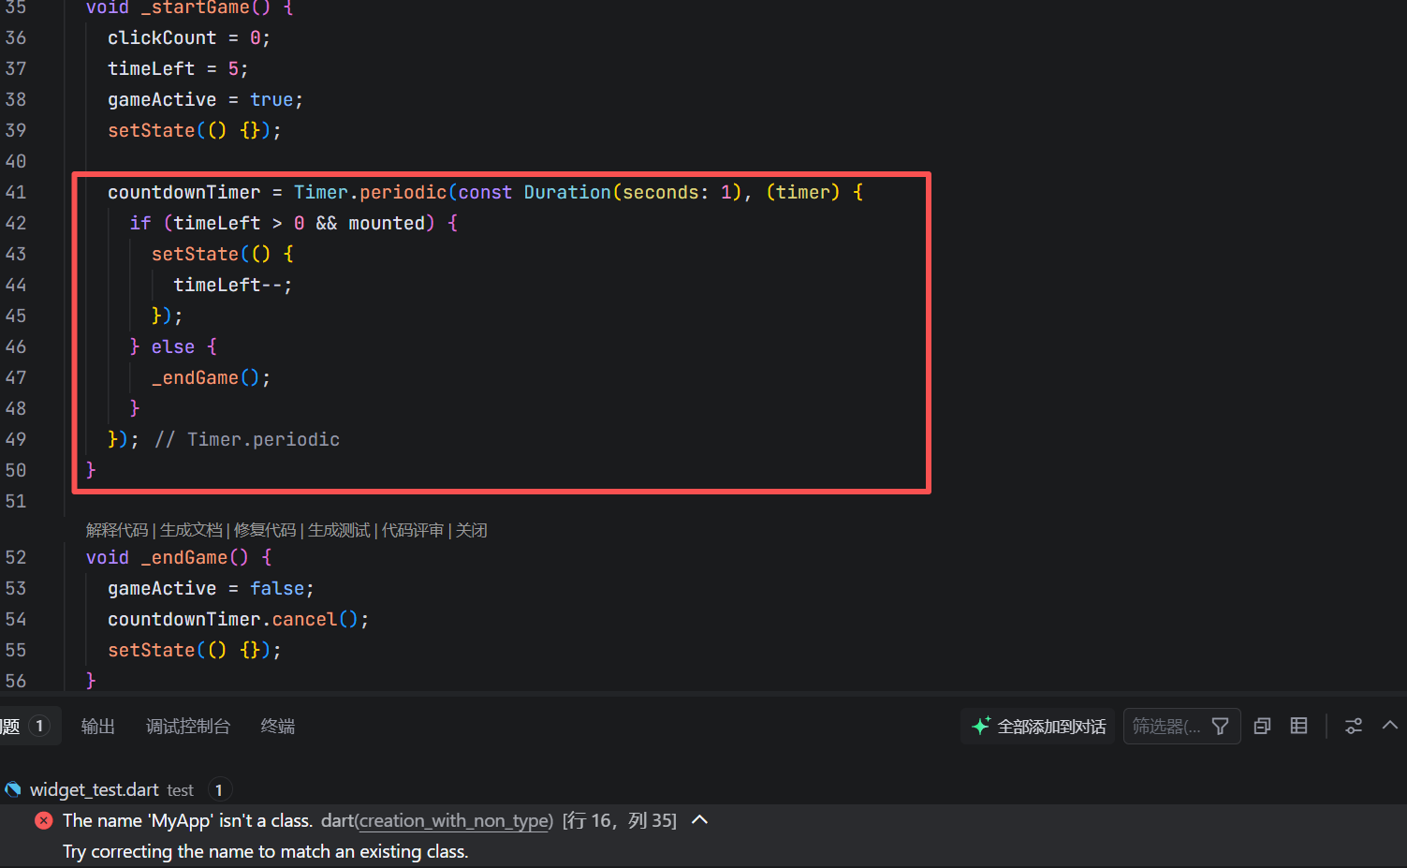This screenshot has height=868, width=1407.
Task: Open the creation_with_non_type diagnostic link
Action: point(454,820)
